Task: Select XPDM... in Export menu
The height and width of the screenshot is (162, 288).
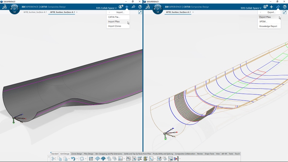Action: pos(269,22)
